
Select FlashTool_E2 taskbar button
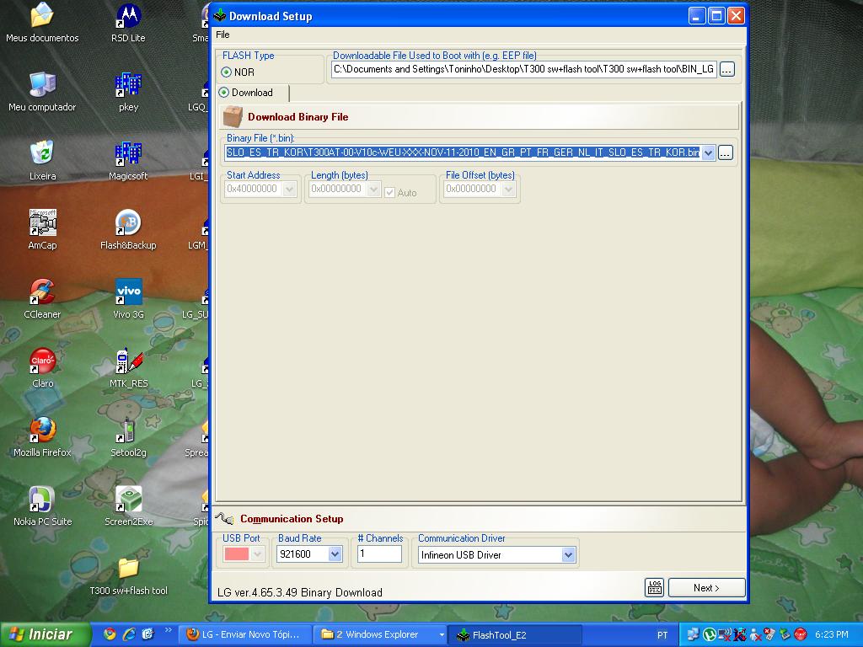pos(515,634)
